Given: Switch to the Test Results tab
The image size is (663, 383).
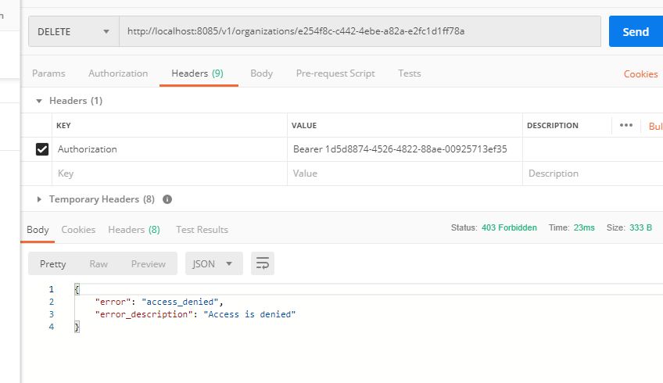Looking at the screenshot, I should pyautogui.click(x=202, y=230).
